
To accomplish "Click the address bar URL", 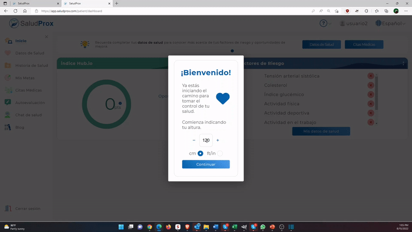I will pos(72,11).
